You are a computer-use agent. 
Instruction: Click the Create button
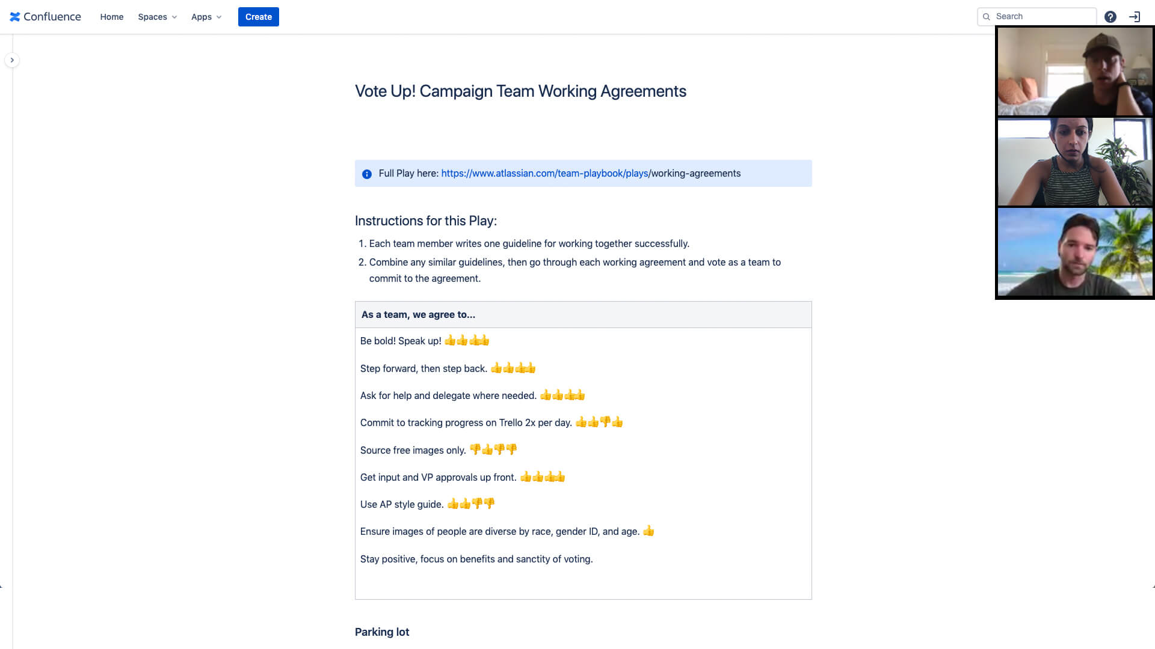click(x=258, y=17)
